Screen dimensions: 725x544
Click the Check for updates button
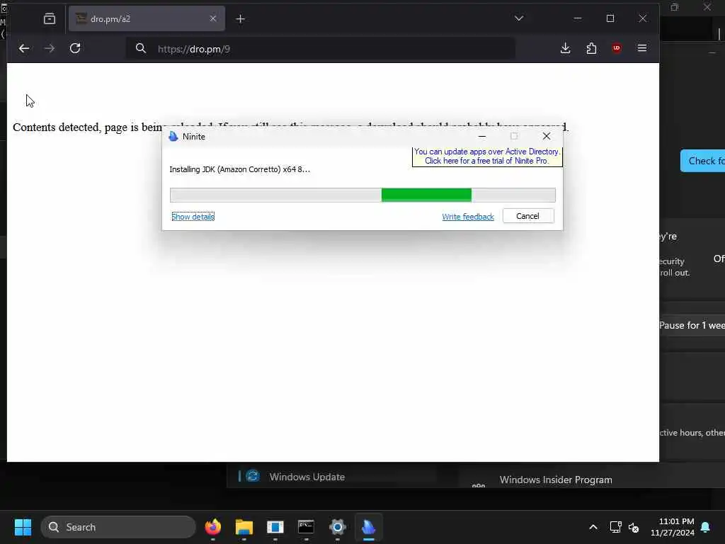[x=703, y=161]
